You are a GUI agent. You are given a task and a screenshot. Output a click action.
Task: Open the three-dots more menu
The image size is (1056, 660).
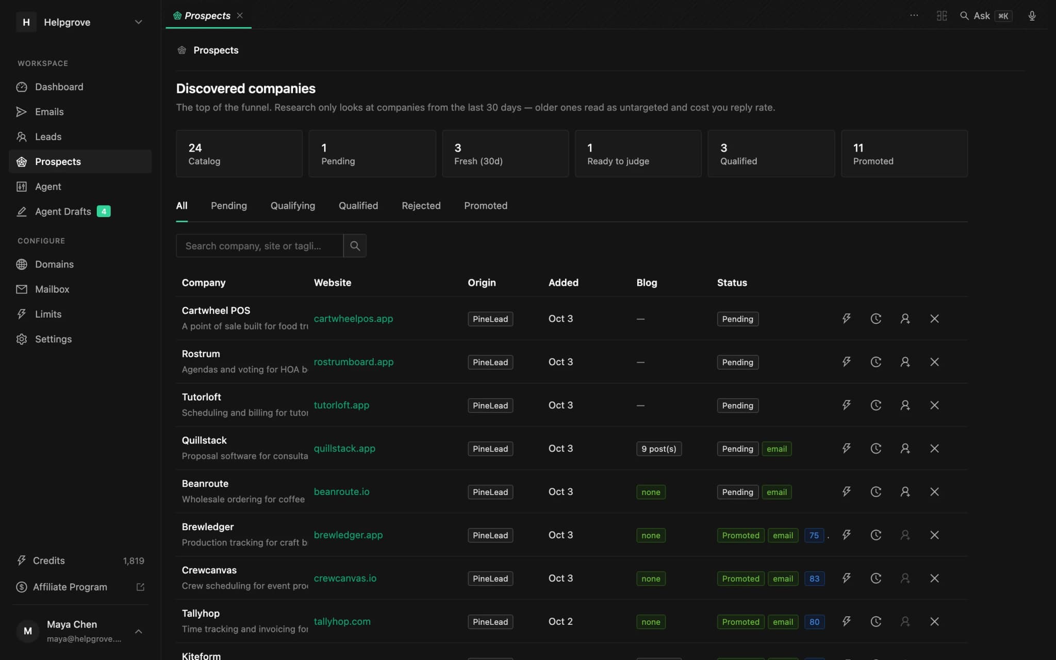click(x=914, y=15)
